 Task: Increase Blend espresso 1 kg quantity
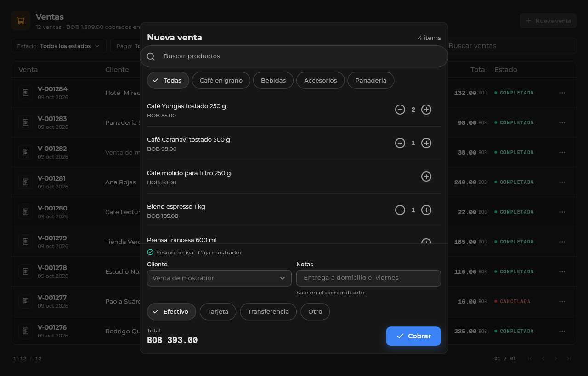tap(426, 210)
